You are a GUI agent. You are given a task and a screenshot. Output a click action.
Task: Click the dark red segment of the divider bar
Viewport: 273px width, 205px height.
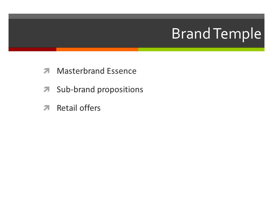click(32, 50)
